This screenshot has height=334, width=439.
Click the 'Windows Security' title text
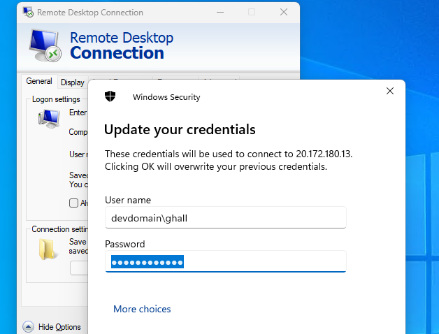pos(166,97)
